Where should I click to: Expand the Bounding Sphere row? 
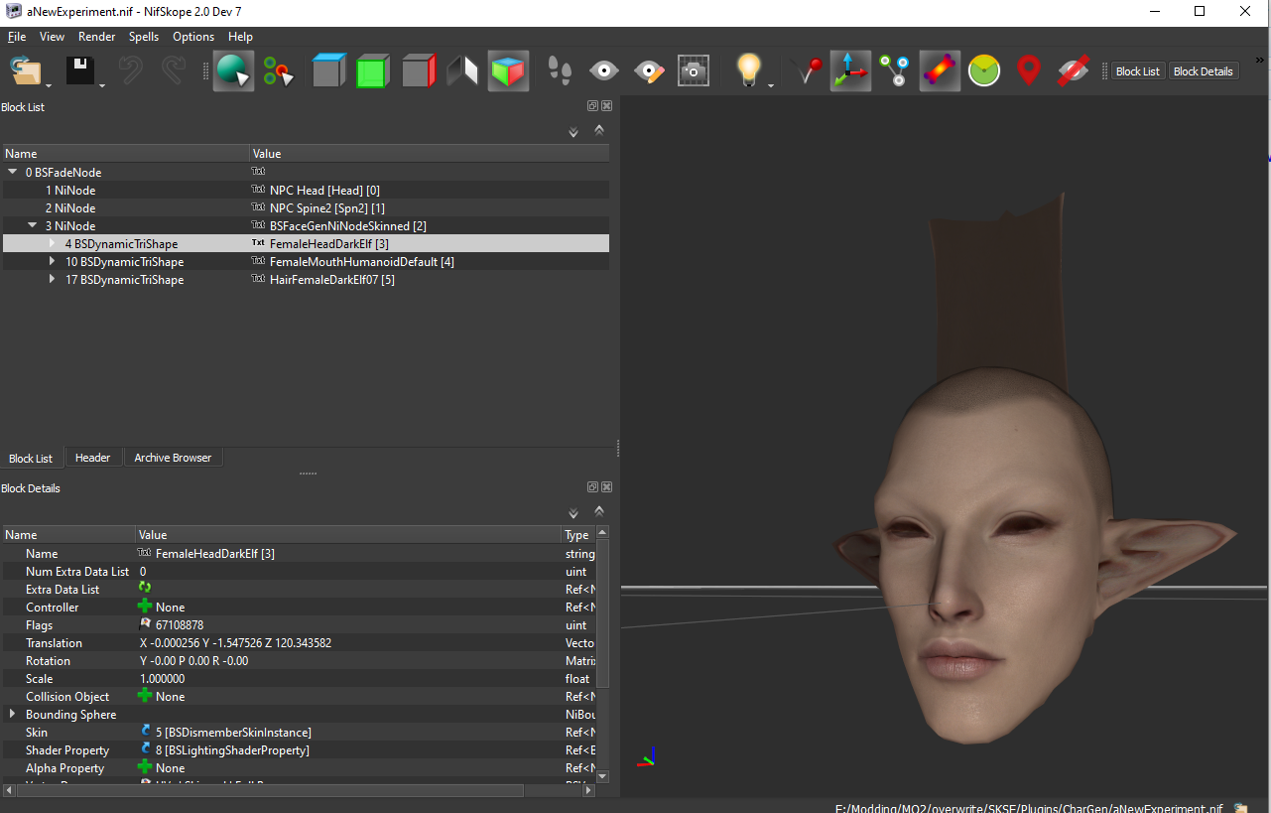click(13, 715)
